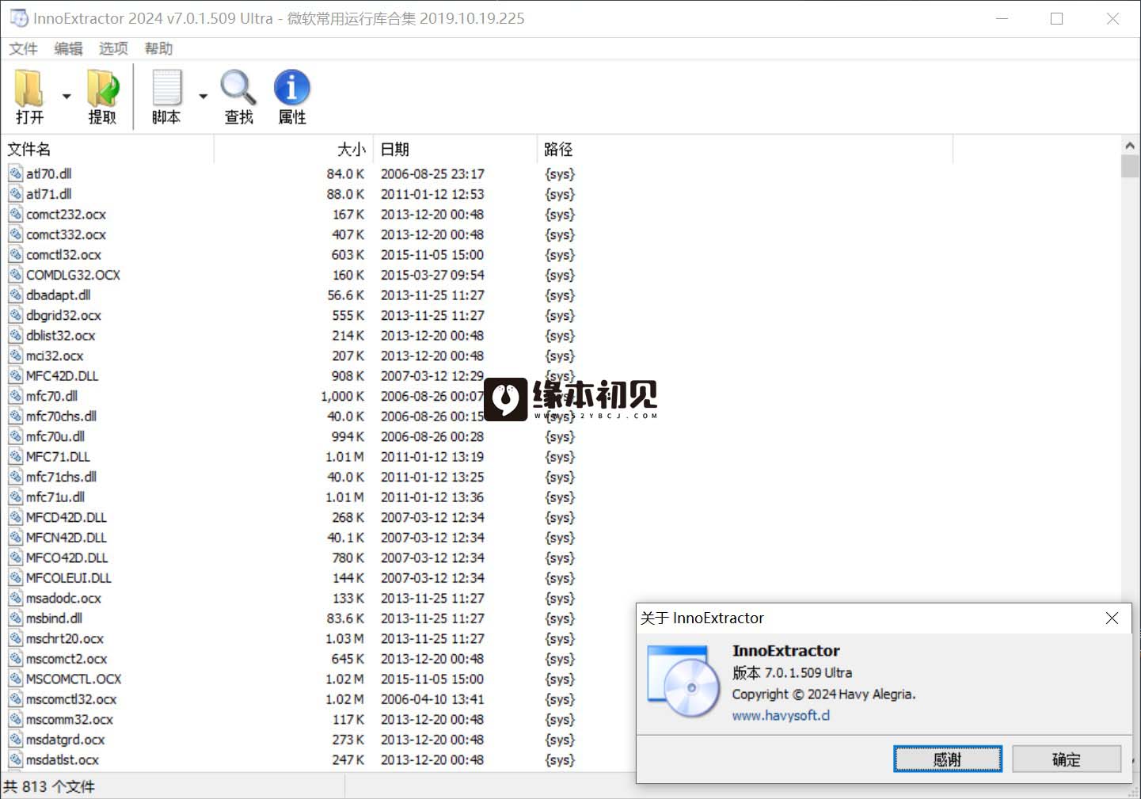Select the MFC71.DLL file icon
The width and height of the screenshot is (1141, 799).
click(x=16, y=455)
